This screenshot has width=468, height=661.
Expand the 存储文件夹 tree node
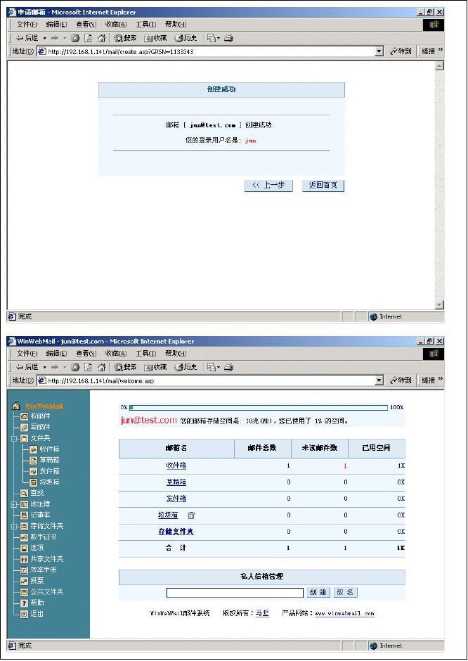(14, 526)
